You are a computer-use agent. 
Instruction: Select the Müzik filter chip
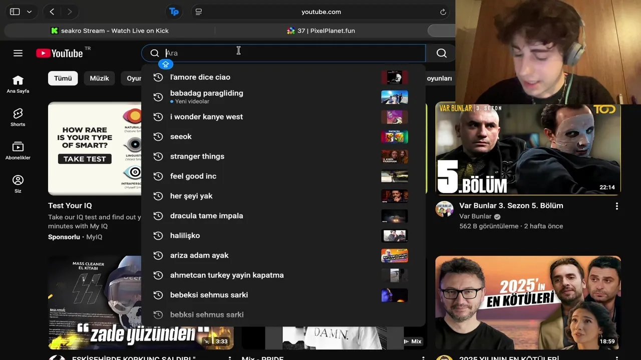(99, 78)
